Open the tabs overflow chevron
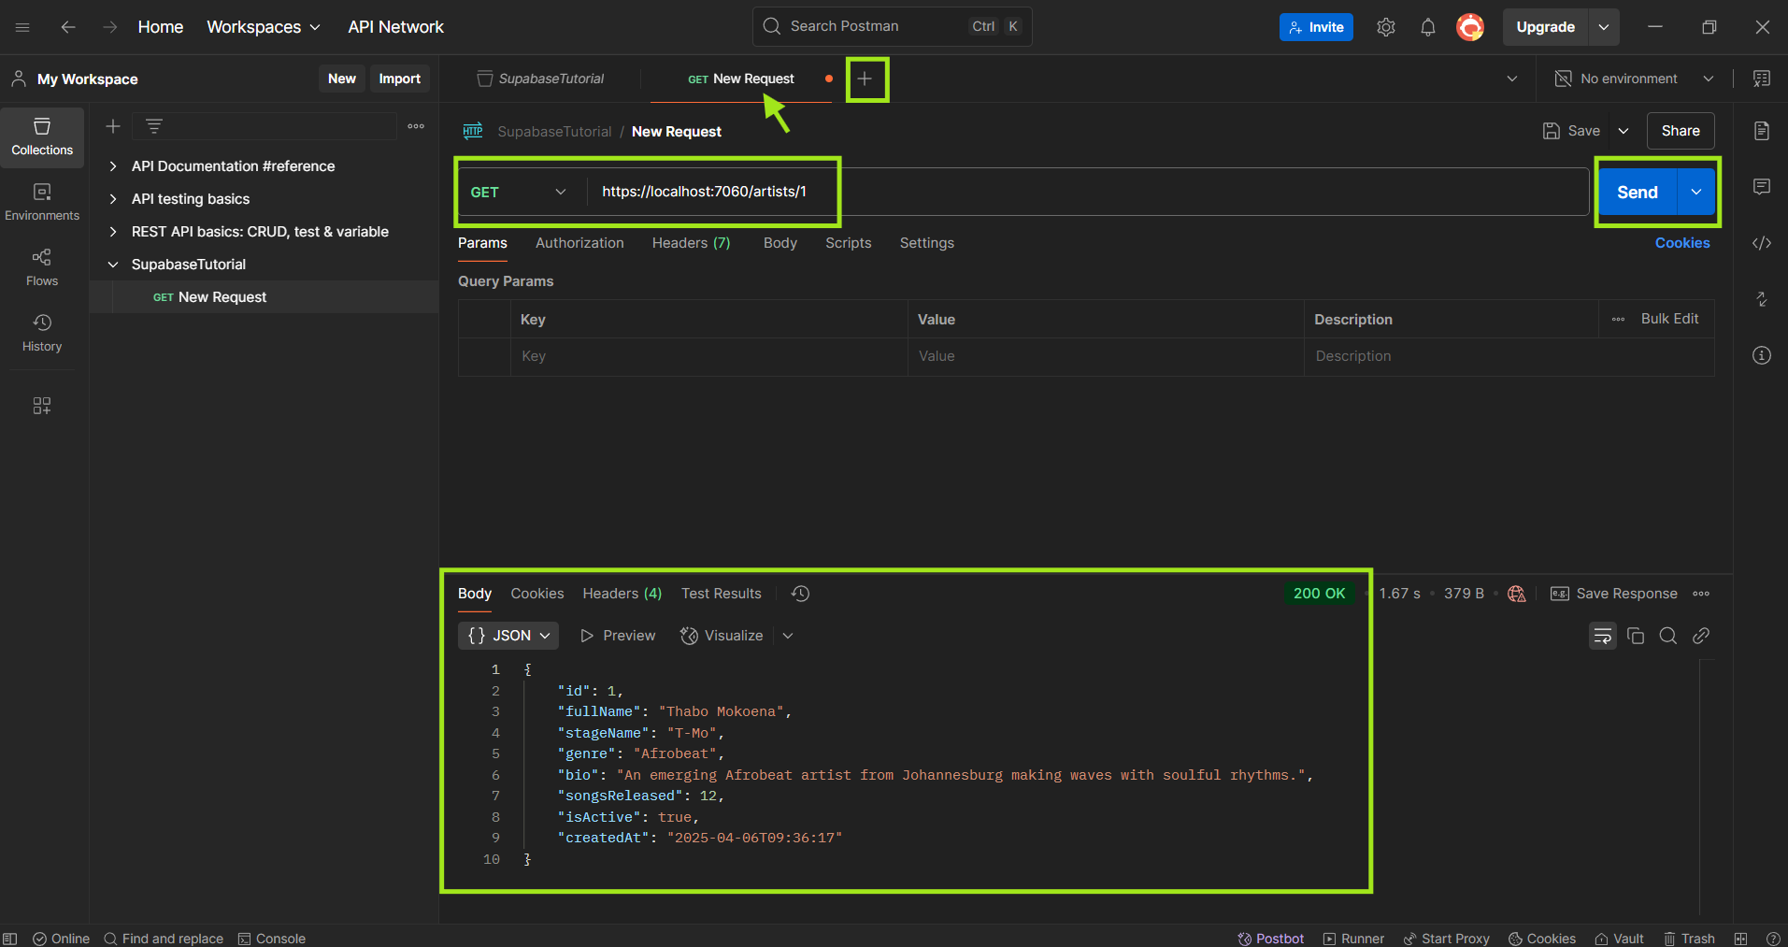Viewport: 1788px width, 947px height. [1512, 79]
